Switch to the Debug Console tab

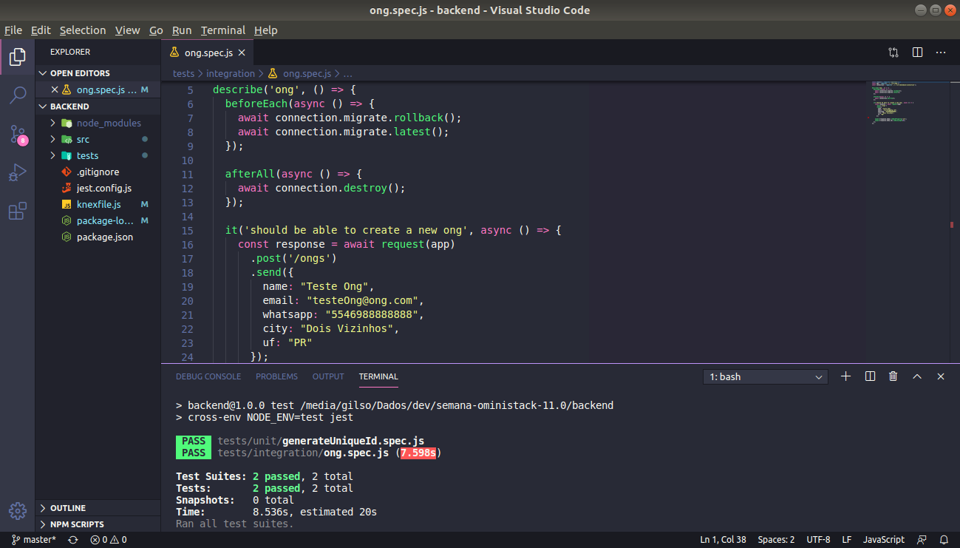tap(208, 376)
